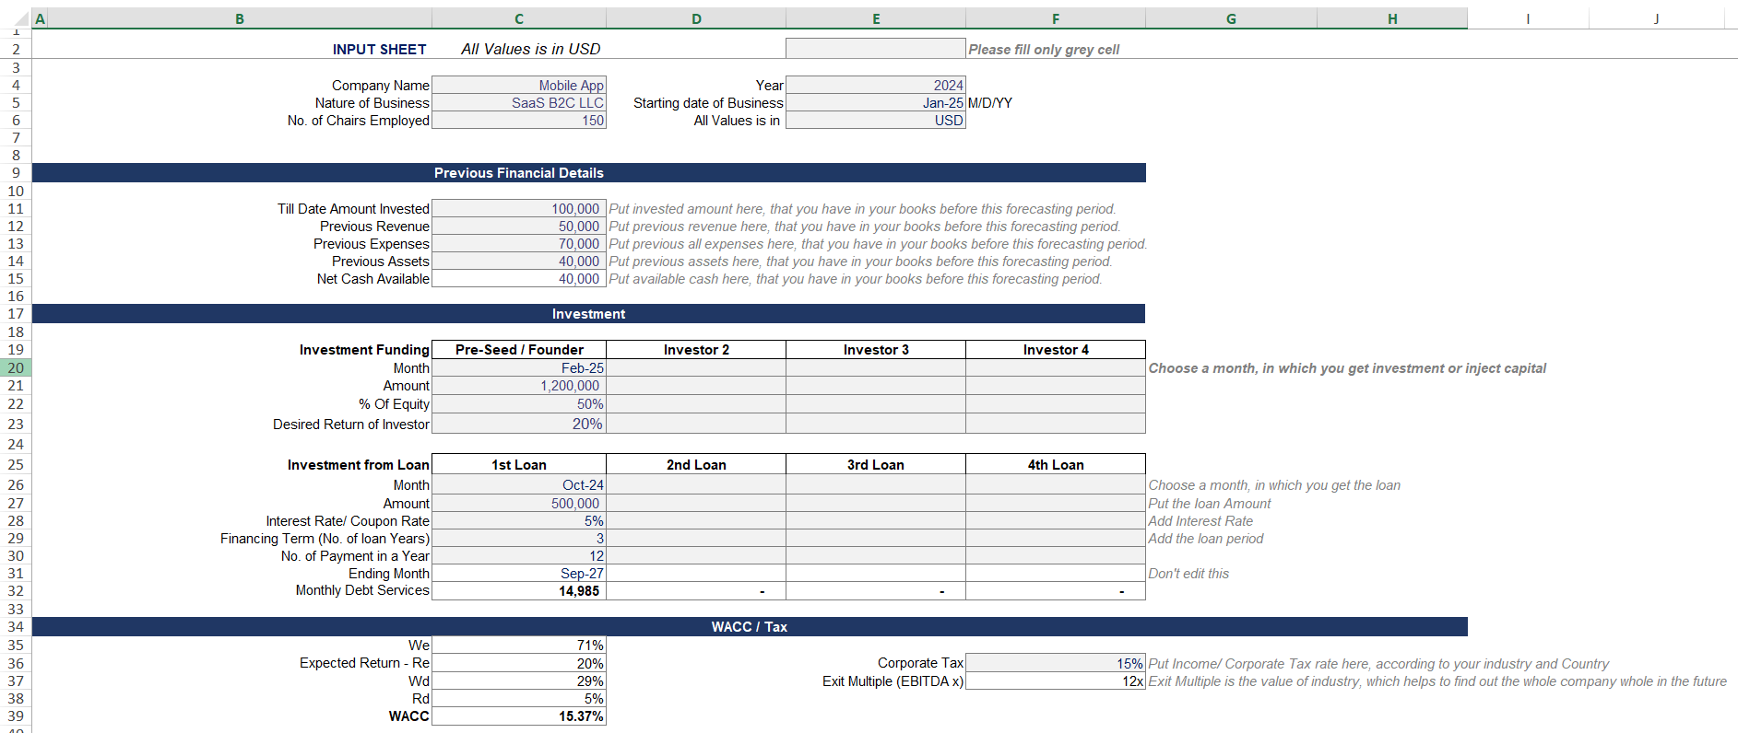Click 'Don't edit this' note
Screen dimensions: 1738x733
click(x=1188, y=574)
